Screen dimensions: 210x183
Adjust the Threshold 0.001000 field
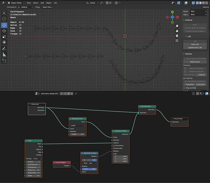tap(195, 84)
